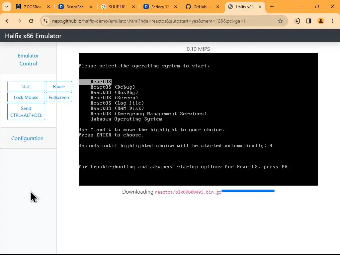Reload the Halfix emulator page
340x255 pixels.
click(31, 21)
